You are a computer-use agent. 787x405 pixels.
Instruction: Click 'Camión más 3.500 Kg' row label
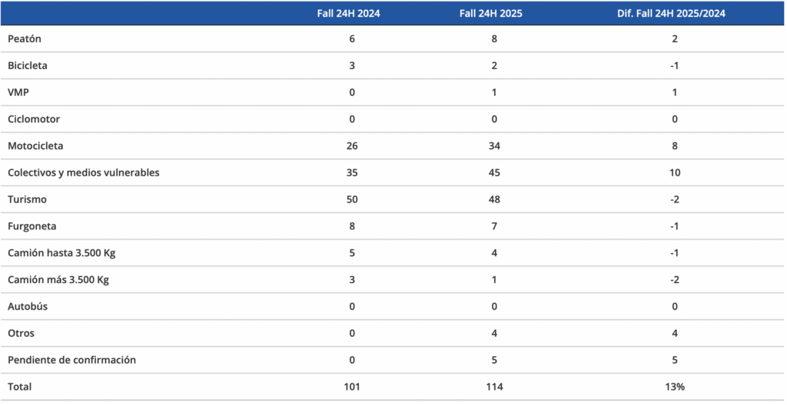(x=58, y=279)
